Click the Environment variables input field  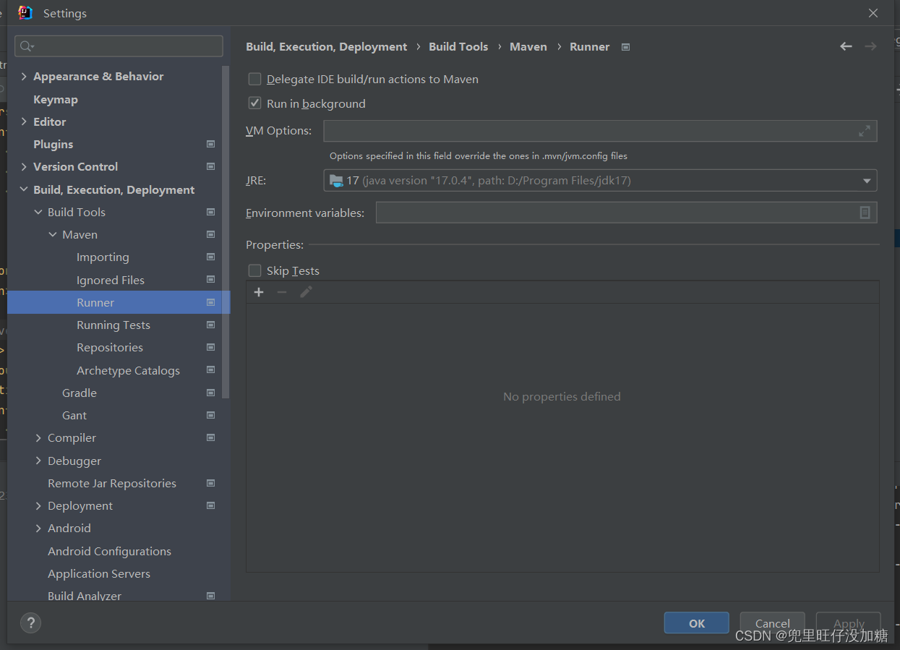pyautogui.click(x=626, y=213)
